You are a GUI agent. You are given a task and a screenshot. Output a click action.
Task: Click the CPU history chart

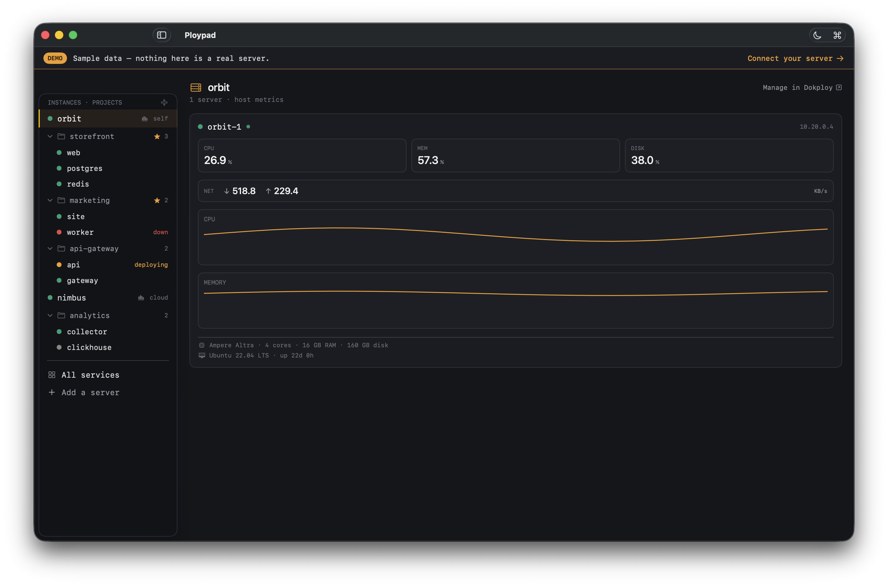pos(515,237)
